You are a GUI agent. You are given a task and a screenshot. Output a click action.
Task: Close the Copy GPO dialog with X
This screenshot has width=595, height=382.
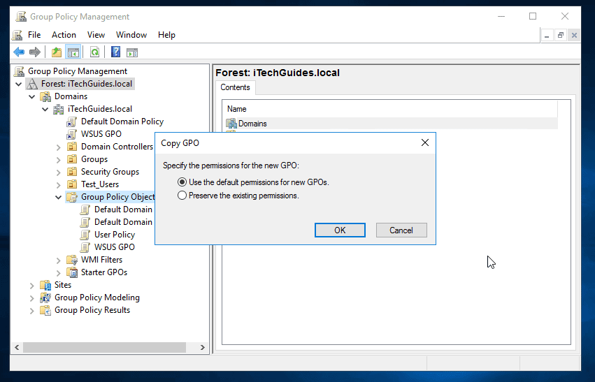pos(425,142)
